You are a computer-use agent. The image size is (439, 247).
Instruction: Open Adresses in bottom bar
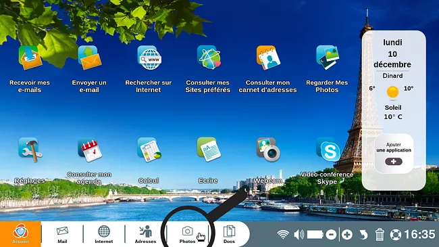click(x=146, y=235)
